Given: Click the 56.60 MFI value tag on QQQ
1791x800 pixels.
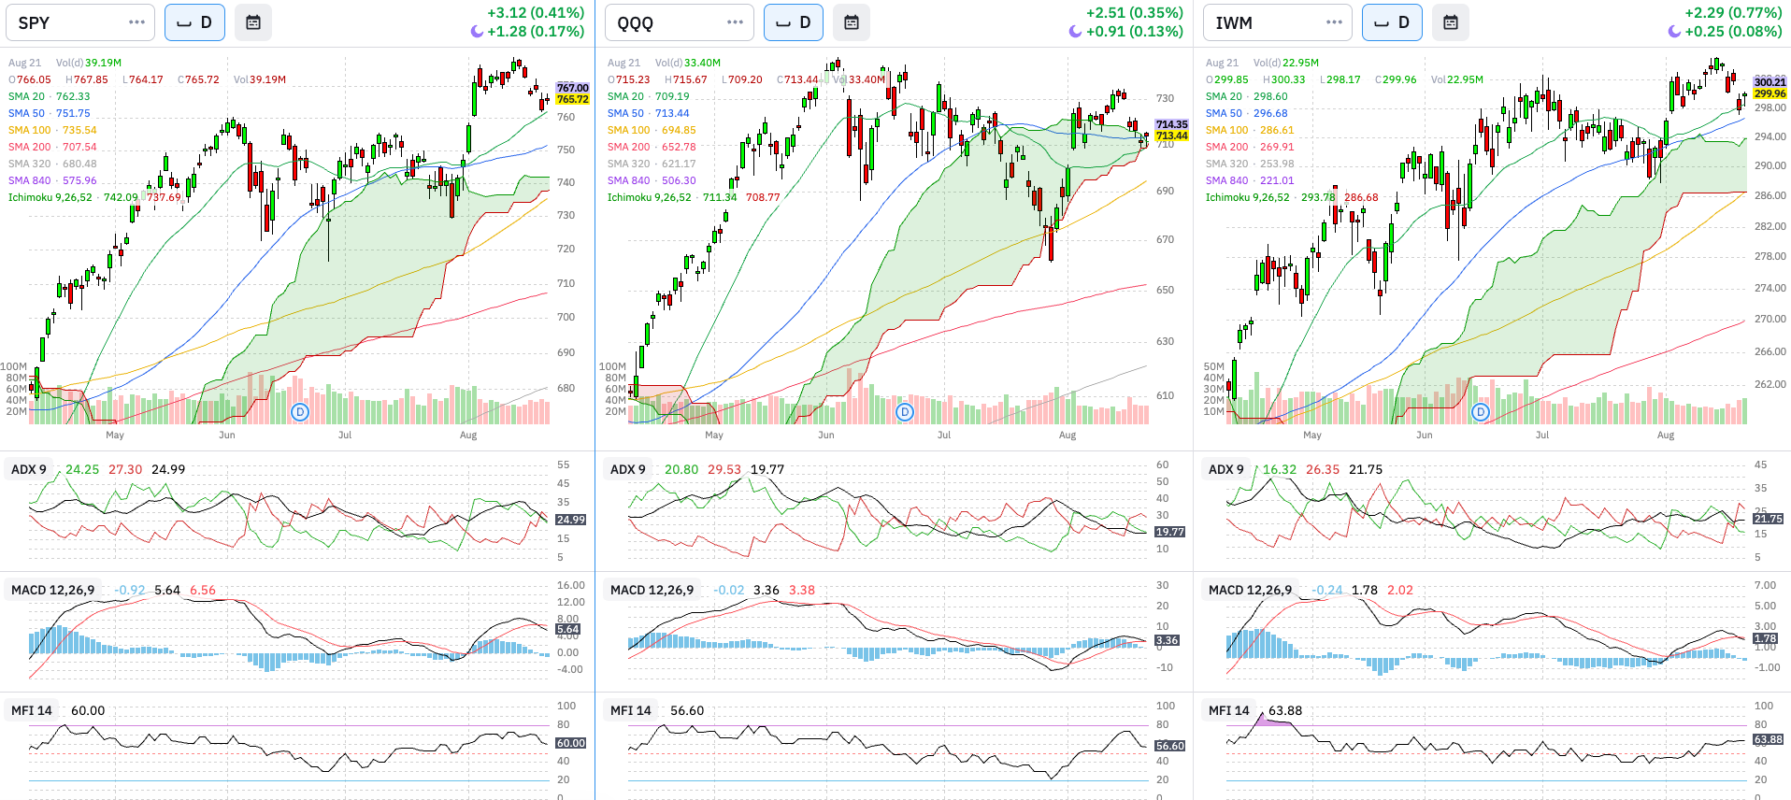Looking at the screenshot, I should tap(1170, 746).
